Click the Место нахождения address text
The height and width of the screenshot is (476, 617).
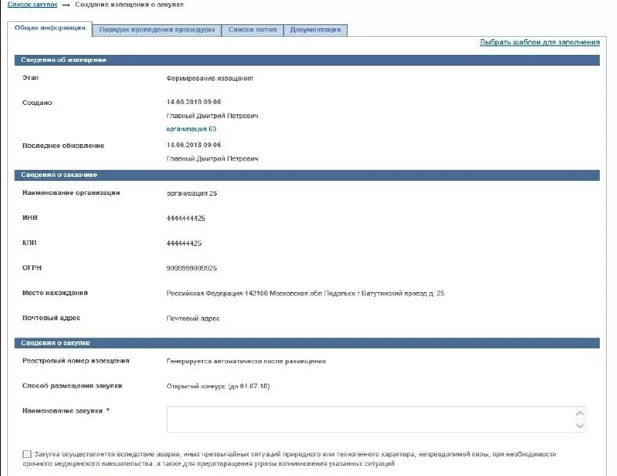pos(305,293)
